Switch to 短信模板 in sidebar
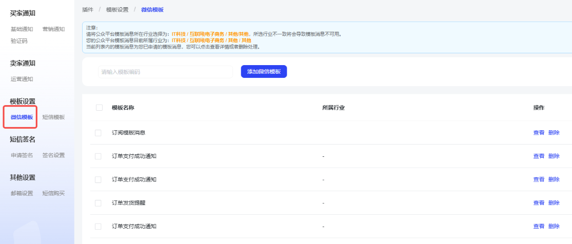 tap(53, 117)
